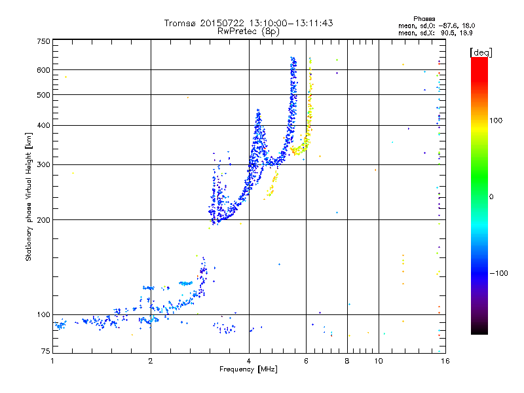Click the subtitle 'RwPretec (8p)'
The width and height of the screenshot is (524, 393).
(248, 31)
